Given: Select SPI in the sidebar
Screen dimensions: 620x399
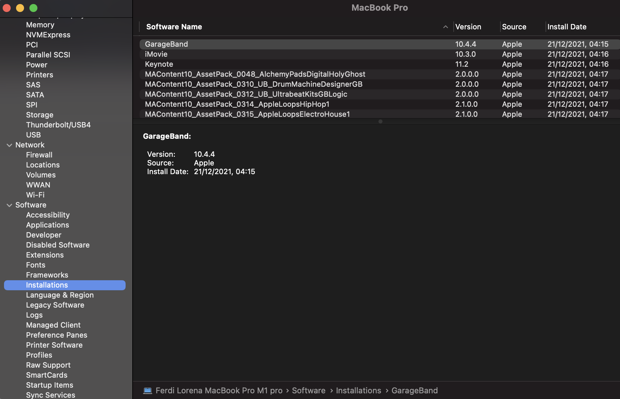Looking at the screenshot, I should [32, 105].
